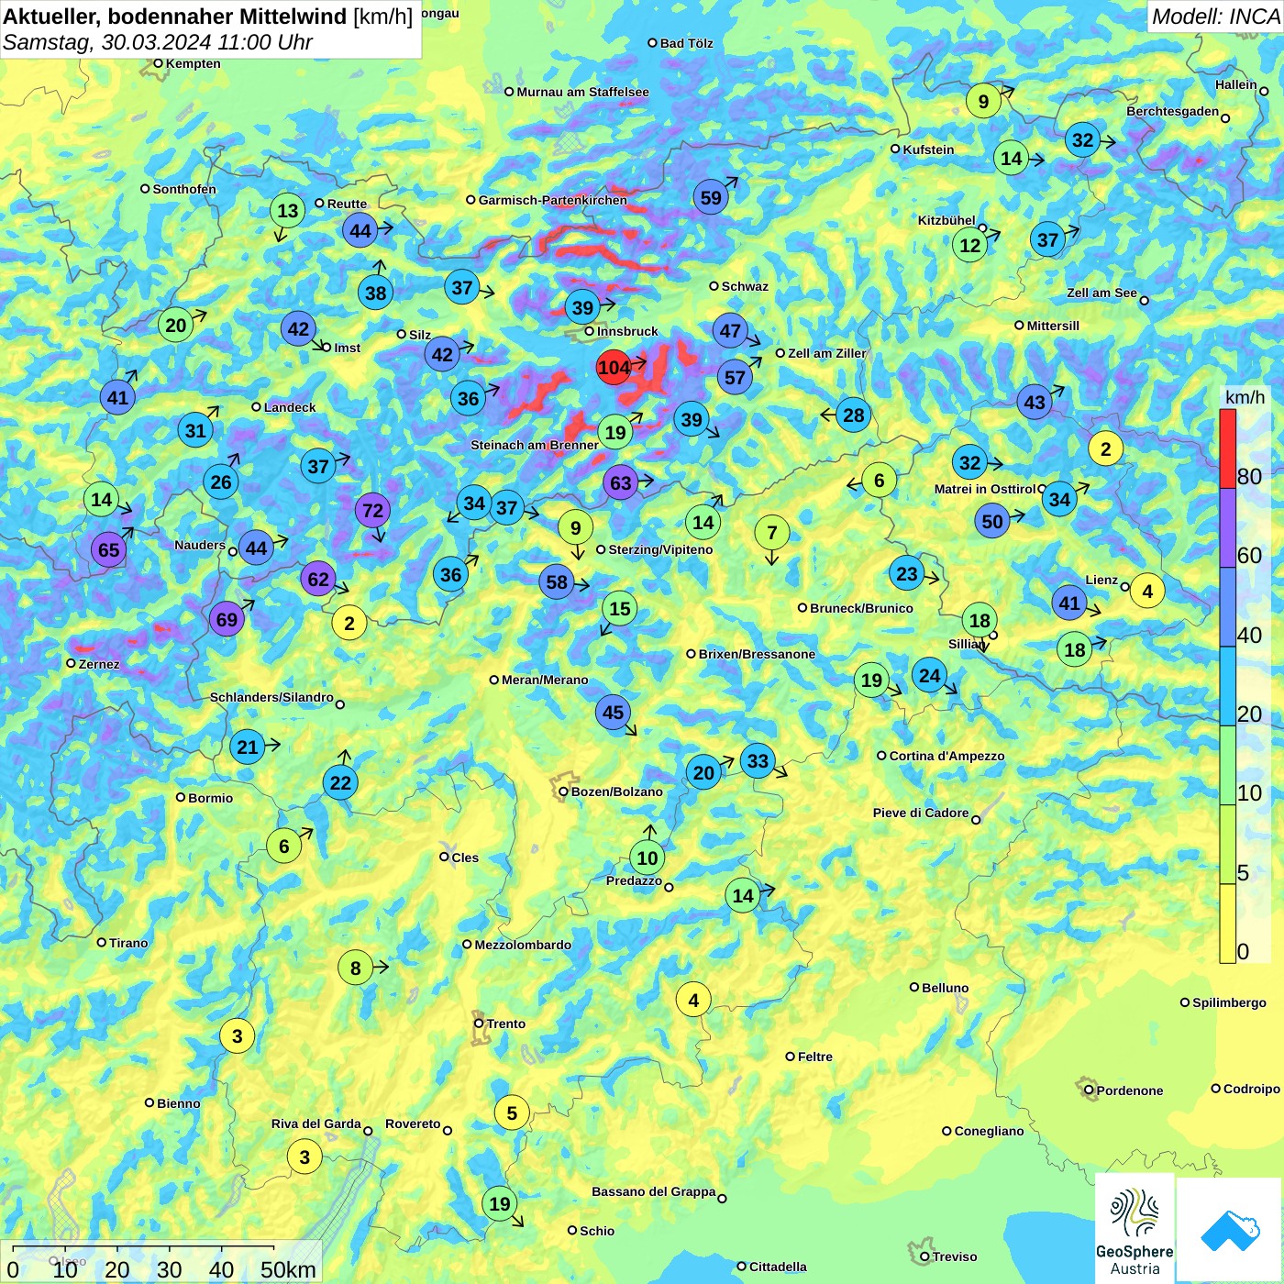
Task: Click the 28 km/h station marker
Action: [x=854, y=415]
